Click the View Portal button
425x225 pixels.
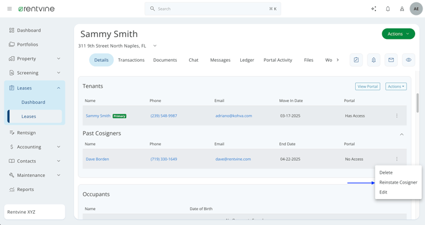[368, 87]
